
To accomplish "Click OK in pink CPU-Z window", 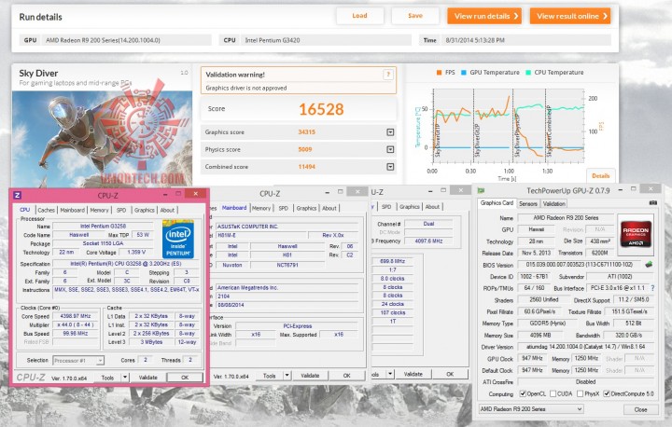I will pos(185,378).
